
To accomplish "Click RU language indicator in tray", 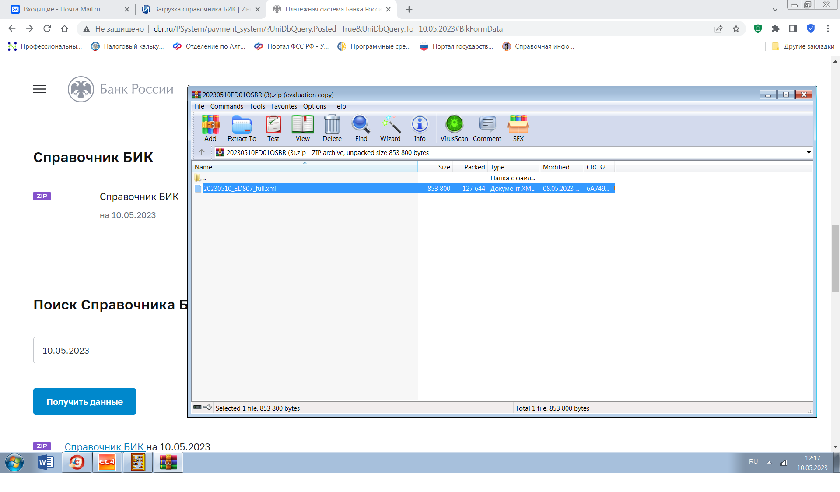I will tap(753, 462).
